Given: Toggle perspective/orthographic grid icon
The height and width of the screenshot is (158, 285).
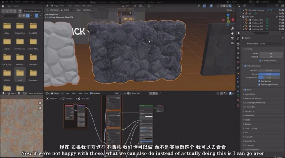Looking at the screenshot, I should [x=232, y=43].
